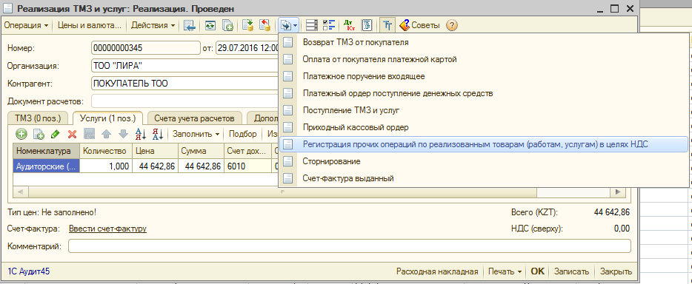The width and height of the screenshot is (692, 284).
Task: Click the Записать button
Action: click(x=571, y=271)
